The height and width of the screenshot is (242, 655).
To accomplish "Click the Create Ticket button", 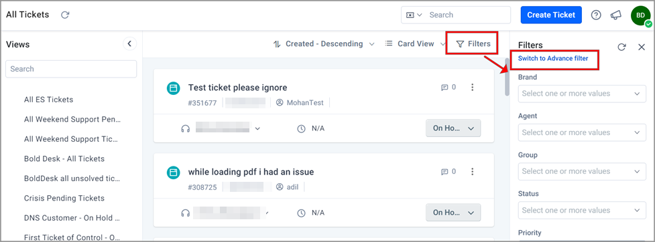I will pyautogui.click(x=551, y=15).
